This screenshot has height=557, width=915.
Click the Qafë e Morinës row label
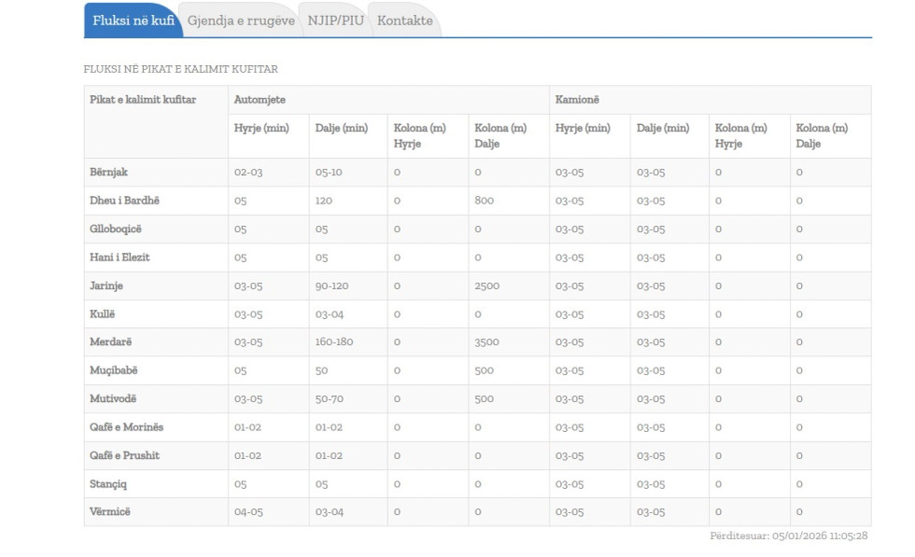[x=126, y=427]
